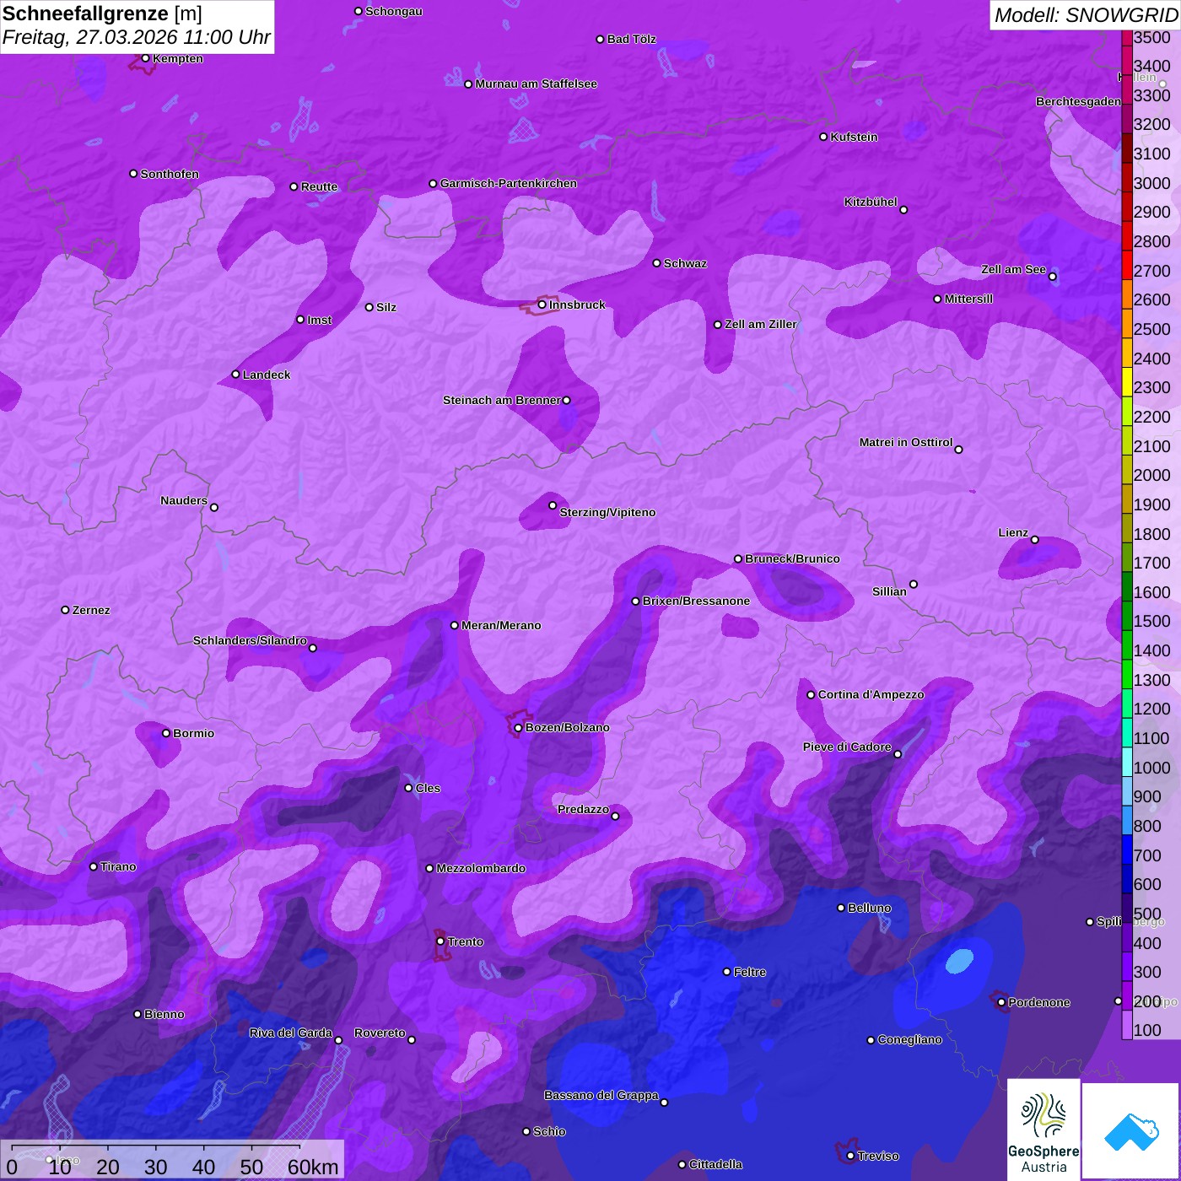Click the Schlanders/Silandro label

[250, 640]
